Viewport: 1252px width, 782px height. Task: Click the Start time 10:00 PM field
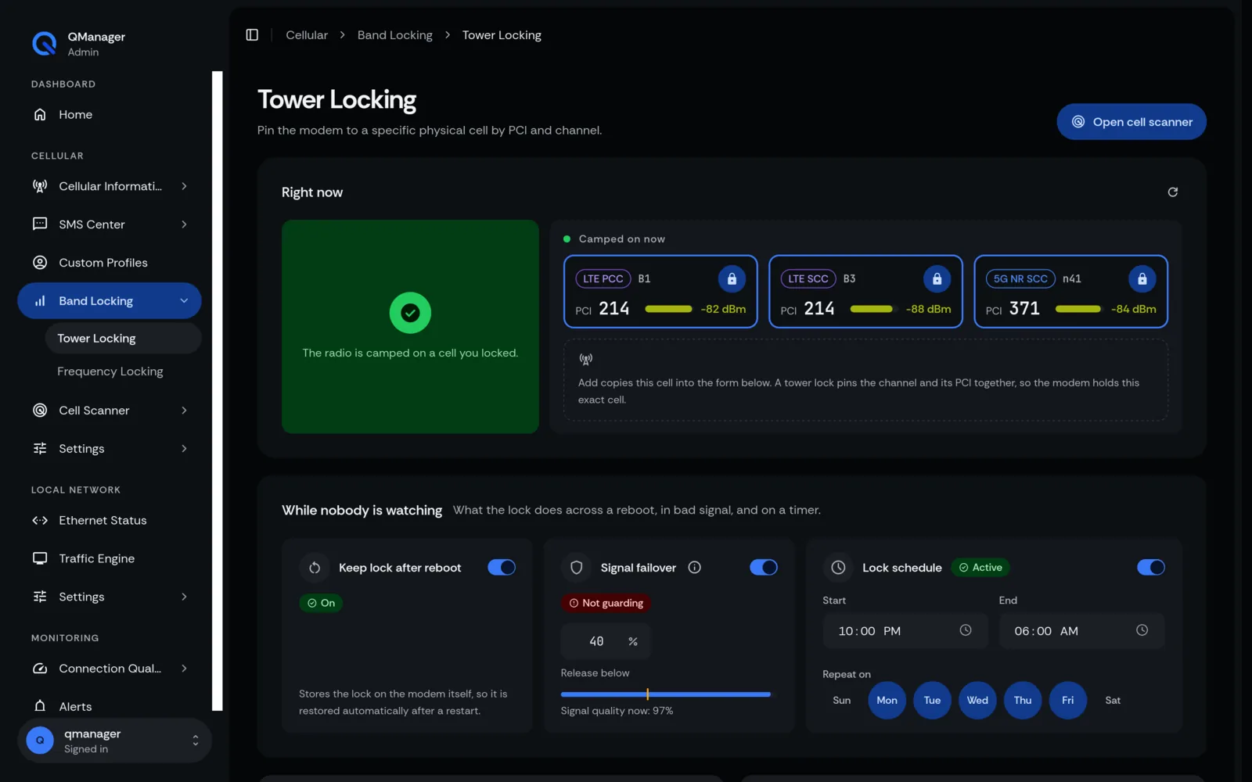coord(905,631)
